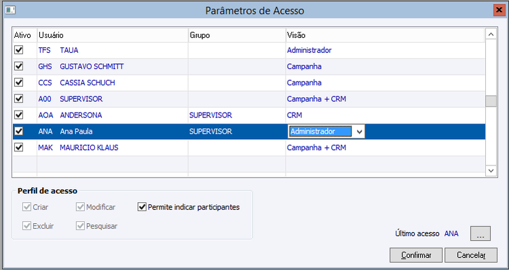Click the Grupo column header
Screen dimensions: 509x270
coord(237,35)
